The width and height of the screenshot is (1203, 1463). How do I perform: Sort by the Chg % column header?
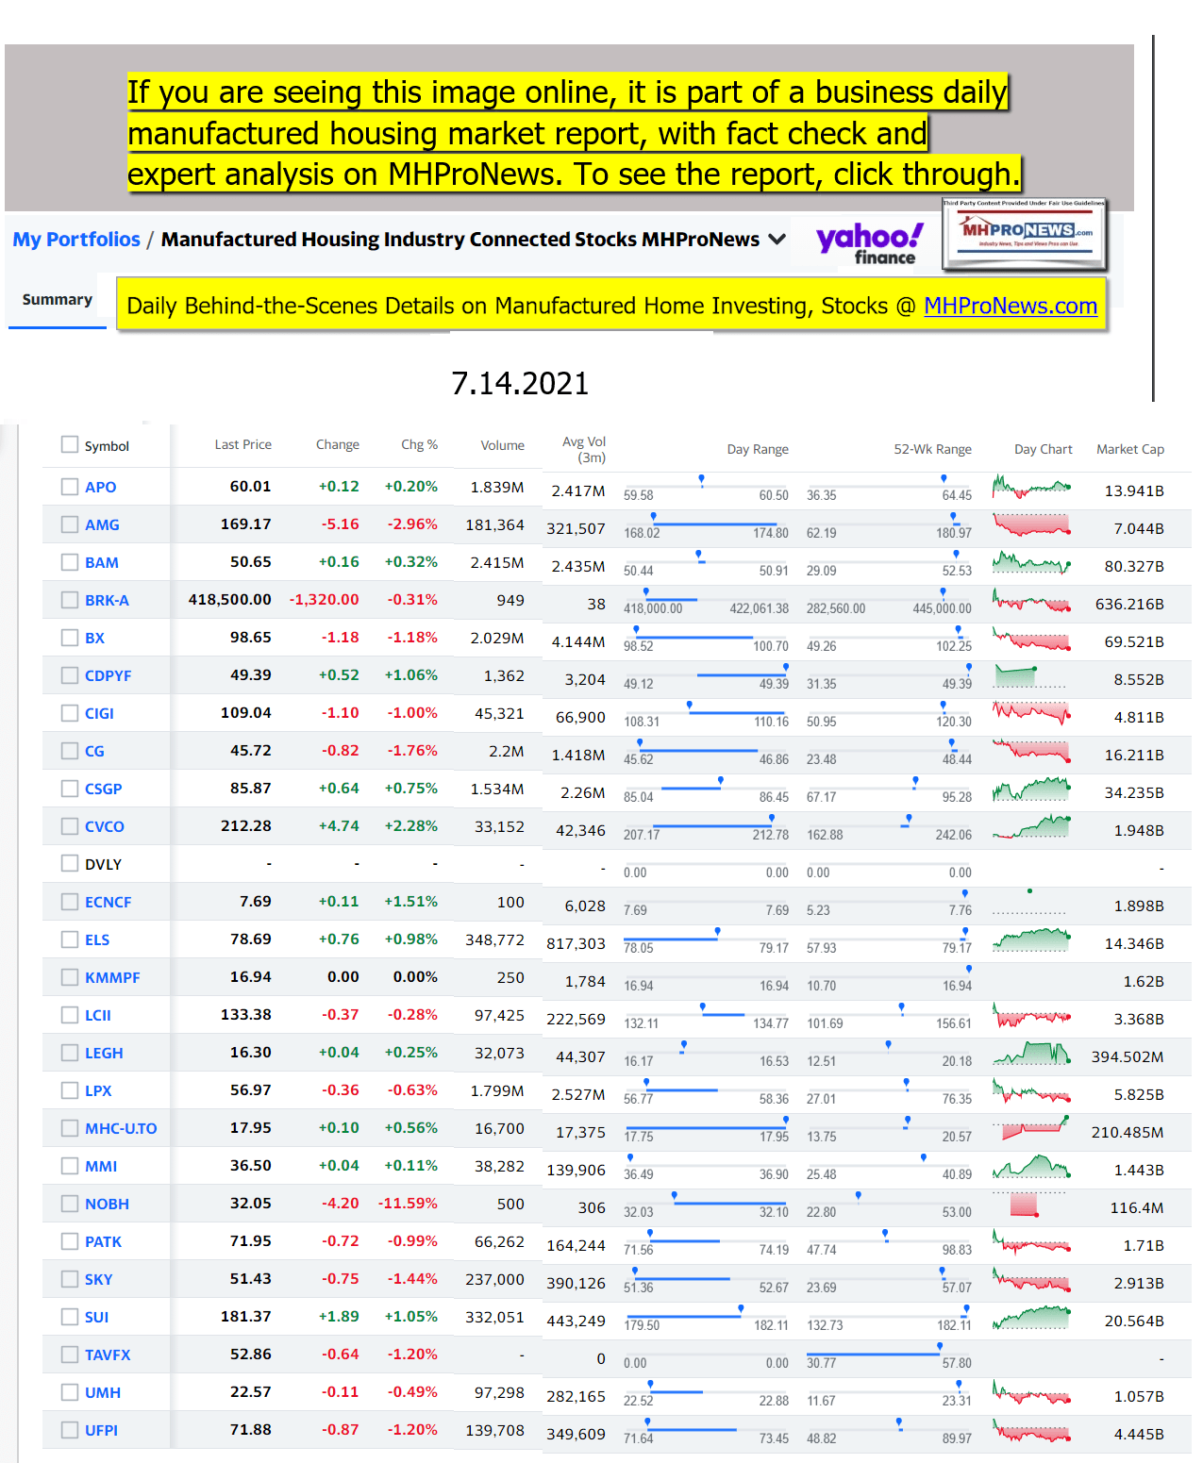click(x=419, y=445)
